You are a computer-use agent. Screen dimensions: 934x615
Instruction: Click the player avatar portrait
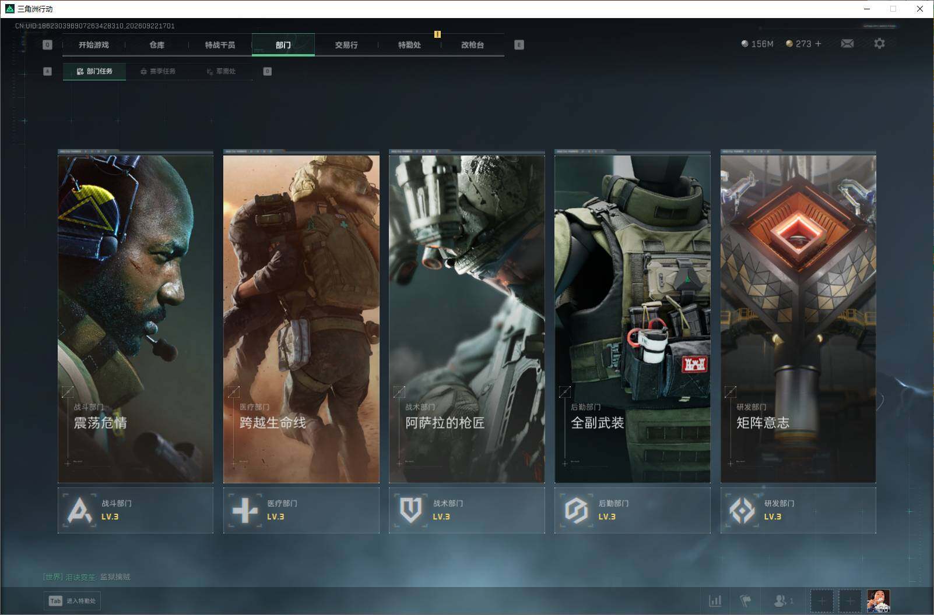click(x=878, y=600)
